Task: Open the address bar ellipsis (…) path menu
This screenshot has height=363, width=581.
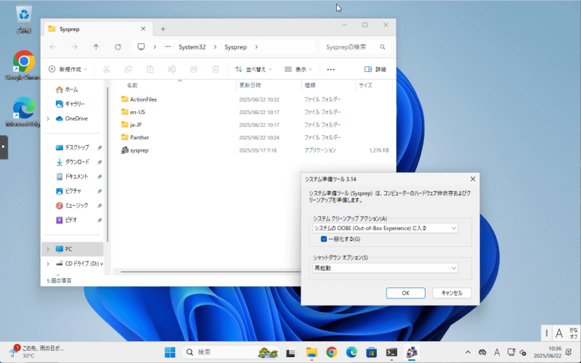Action: click(168, 46)
